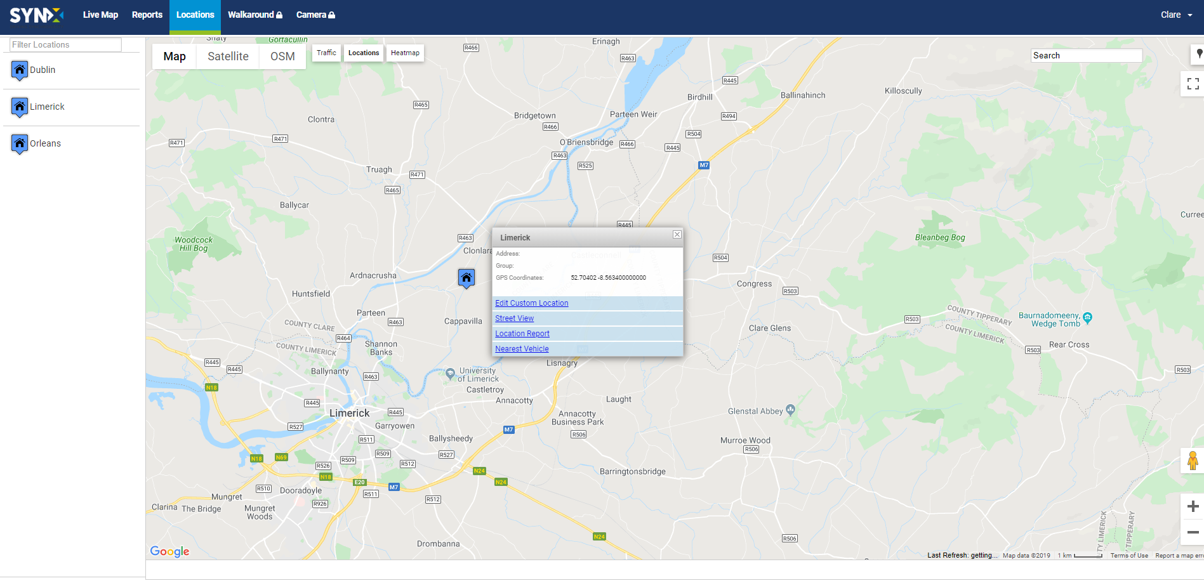Image resolution: width=1204 pixels, height=583 pixels.
Task: Click the map Search box
Action: [1087, 55]
